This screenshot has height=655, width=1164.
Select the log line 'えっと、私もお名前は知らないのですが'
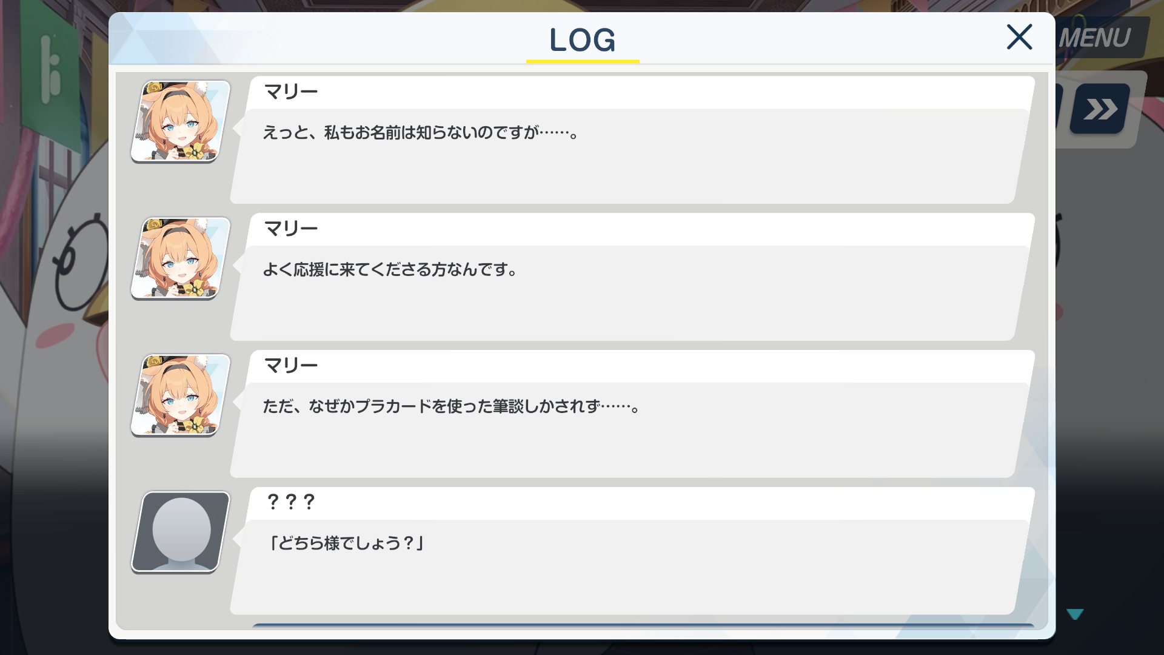coord(421,132)
